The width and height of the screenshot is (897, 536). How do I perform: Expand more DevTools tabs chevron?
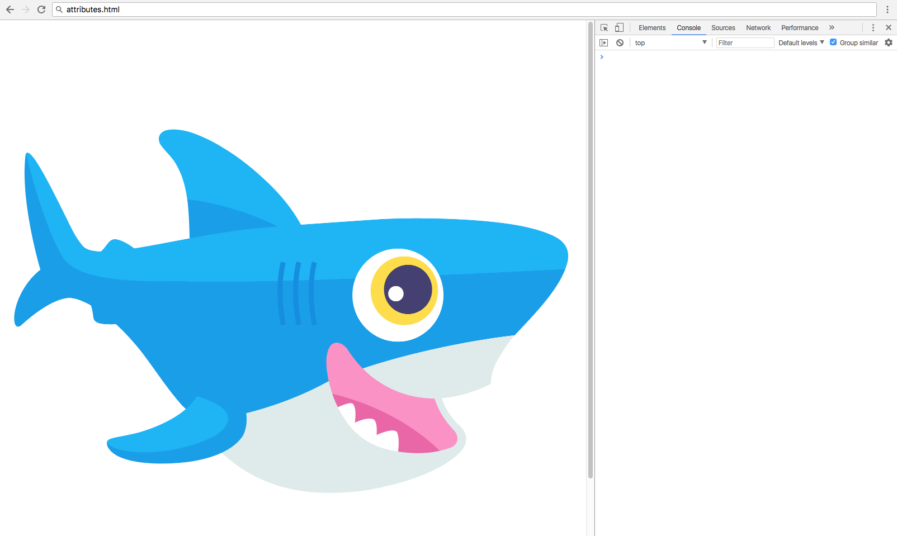click(x=832, y=27)
